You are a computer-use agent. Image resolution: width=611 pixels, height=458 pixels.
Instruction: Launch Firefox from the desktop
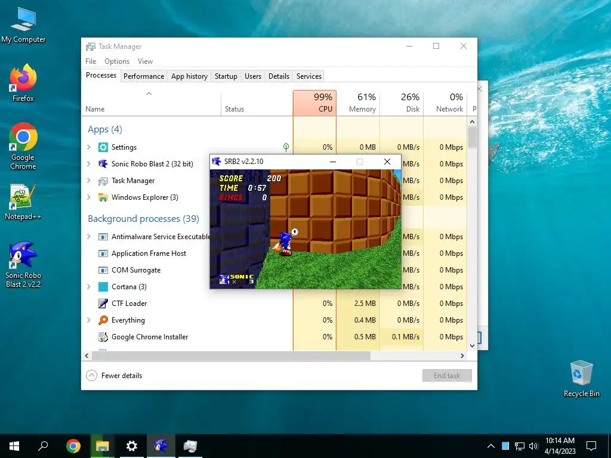coord(23,82)
